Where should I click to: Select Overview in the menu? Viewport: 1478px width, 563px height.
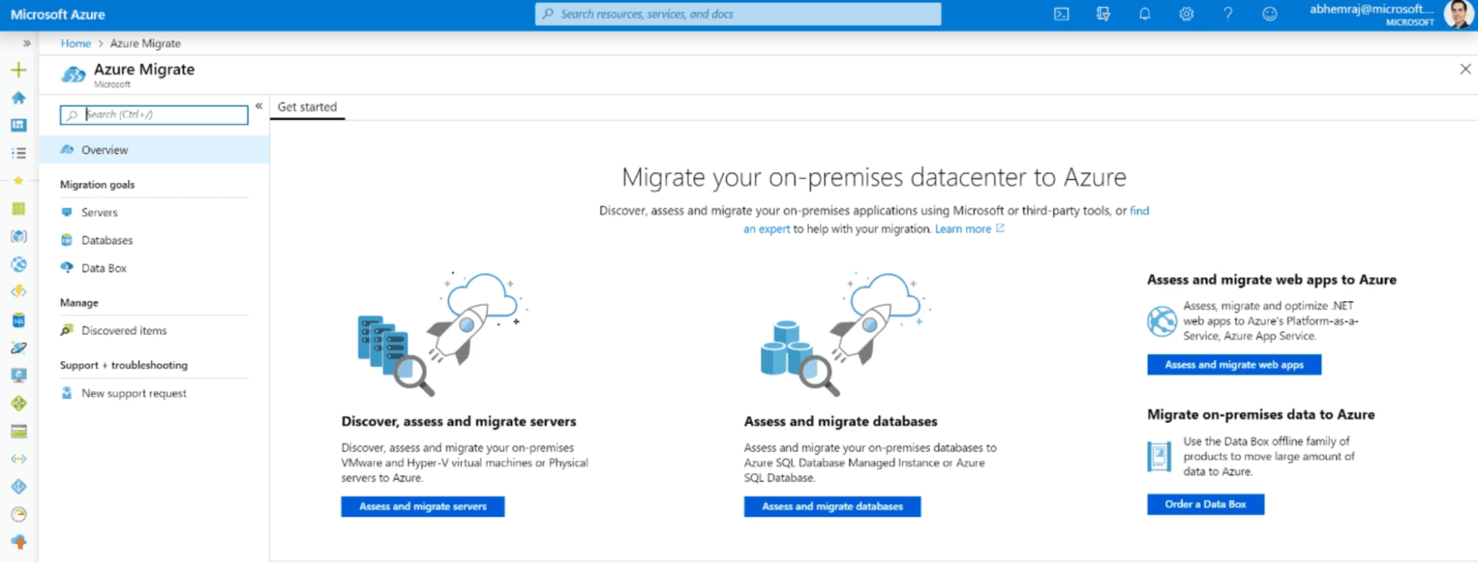[x=154, y=149]
